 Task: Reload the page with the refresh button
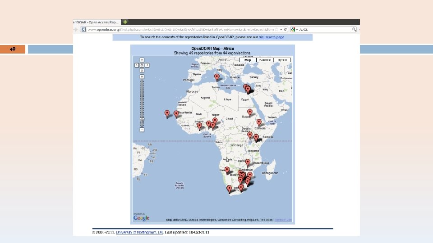point(285,30)
